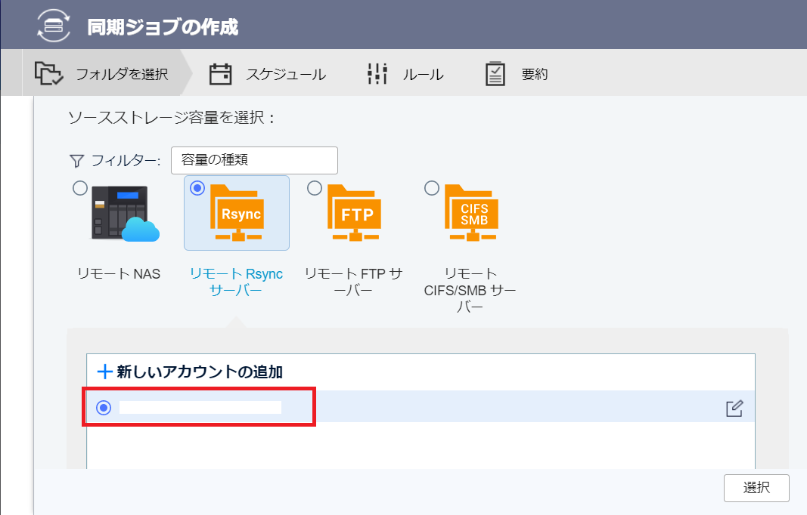This screenshot has height=515, width=807.
Task: Open the 容量の種類 filter dropdown
Action: click(x=254, y=160)
